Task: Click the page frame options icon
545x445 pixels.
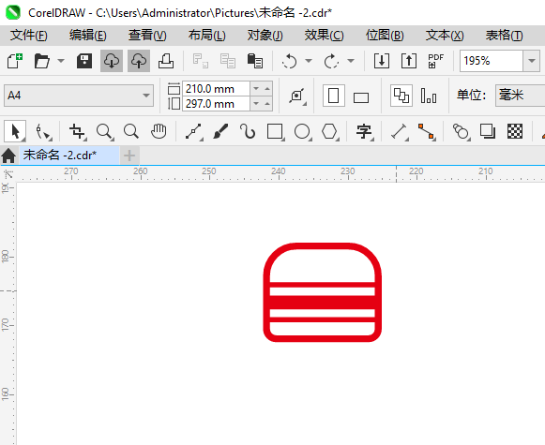Action: (297, 96)
